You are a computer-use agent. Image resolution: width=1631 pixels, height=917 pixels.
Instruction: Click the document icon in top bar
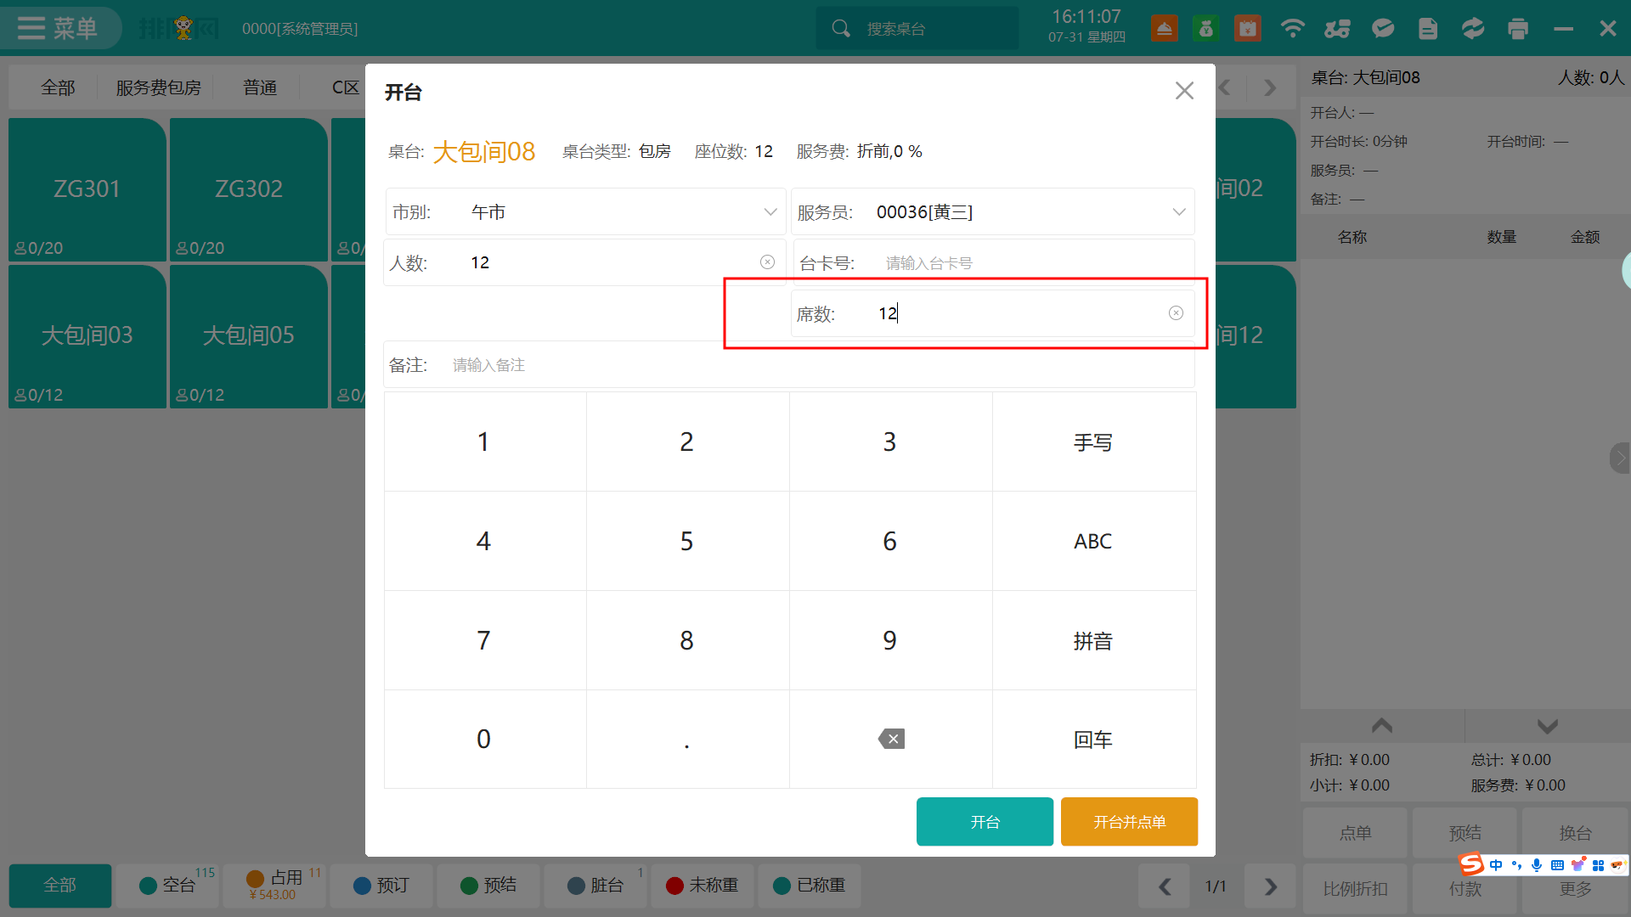[x=1428, y=29]
